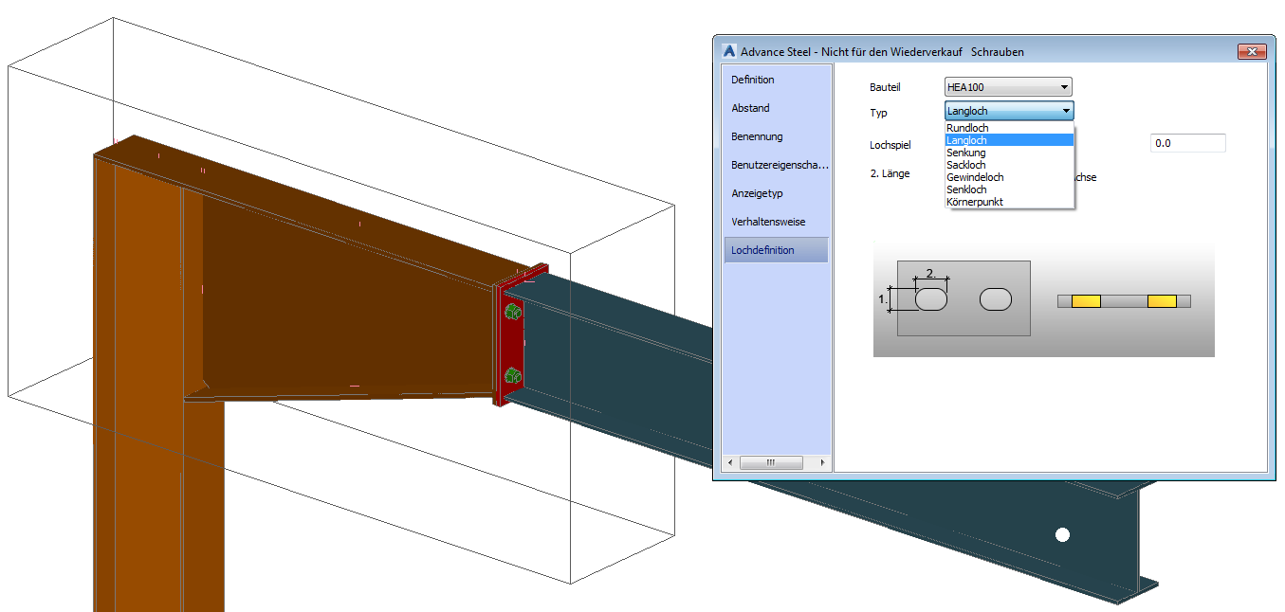Click the Advance Steel logo icon in title bar
This screenshot has width=1285, height=612.
click(x=728, y=51)
